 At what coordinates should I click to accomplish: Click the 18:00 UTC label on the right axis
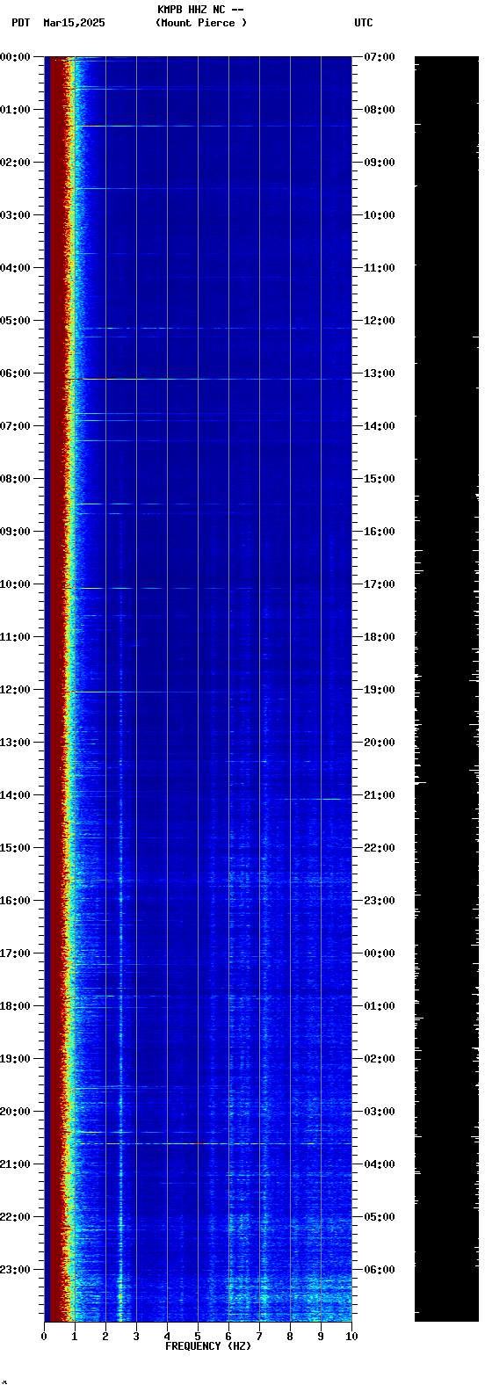coord(380,637)
